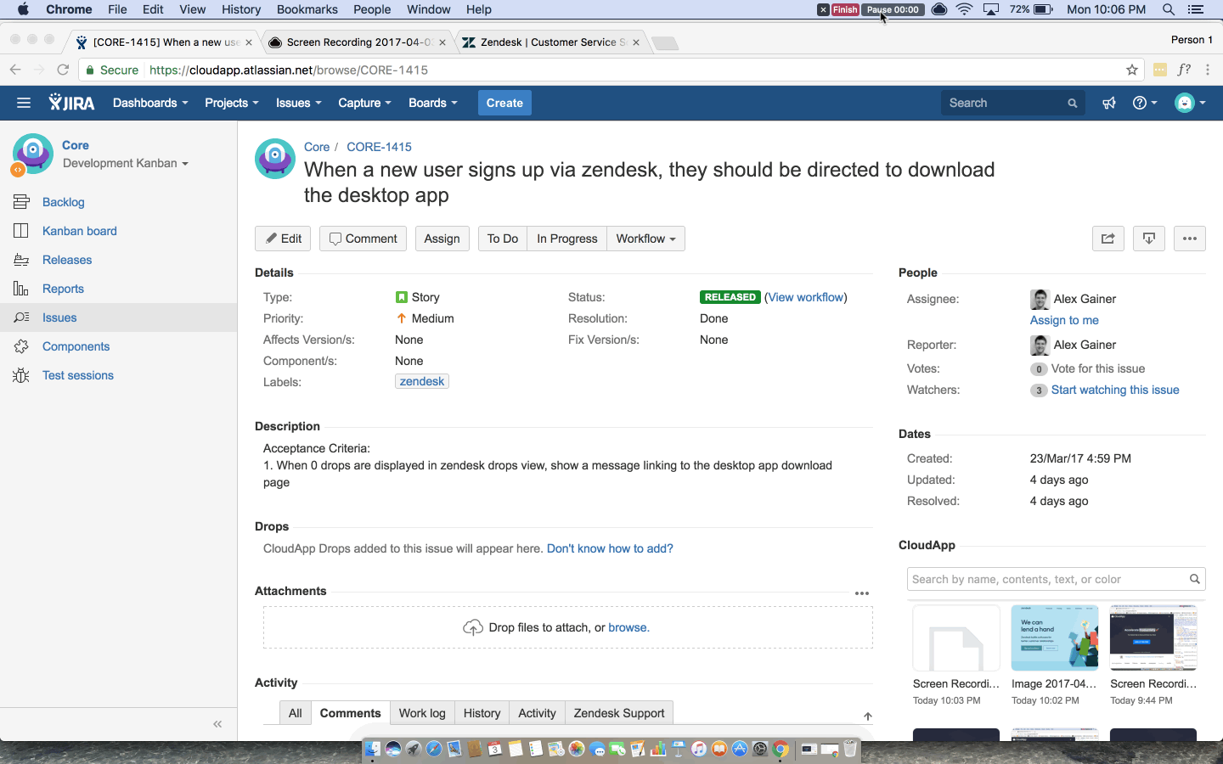Switch to the Work log tab
Screen dimensions: 1223x764
[x=422, y=713]
